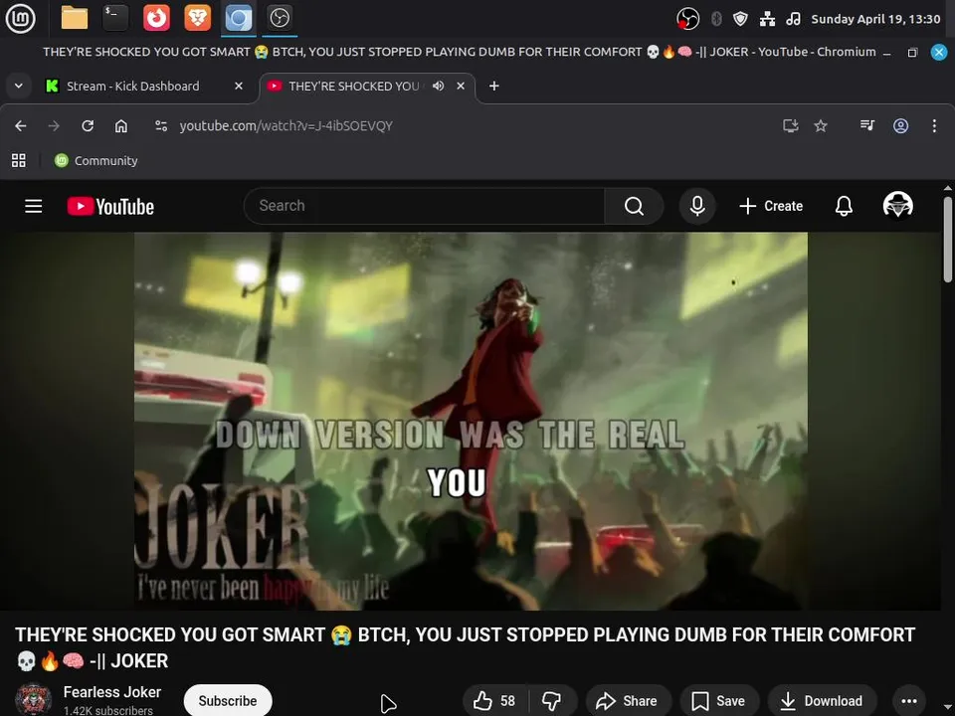Image resolution: width=955 pixels, height=716 pixels.
Task: Submit search with the magnifier button
Action: 634,206
